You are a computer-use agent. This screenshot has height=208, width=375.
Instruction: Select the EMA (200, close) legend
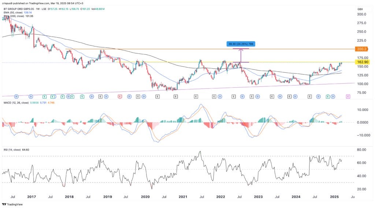point(18,16)
